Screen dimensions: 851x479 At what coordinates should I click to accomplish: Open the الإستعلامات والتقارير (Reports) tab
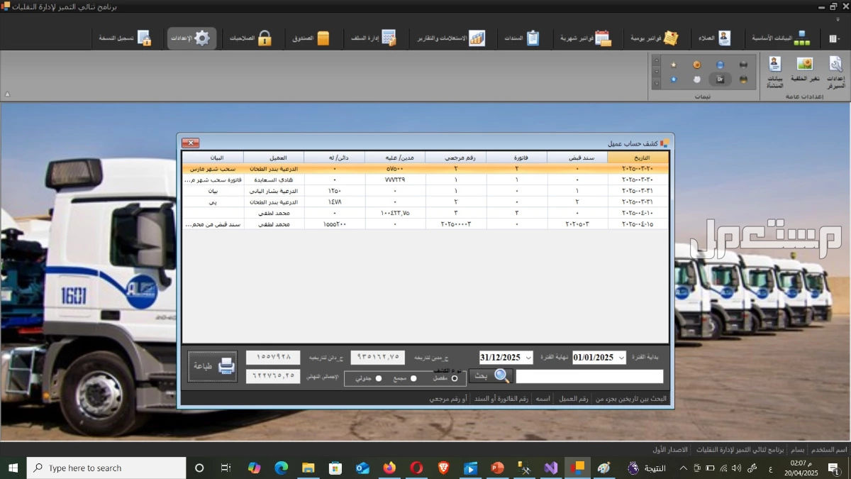(451, 38)
